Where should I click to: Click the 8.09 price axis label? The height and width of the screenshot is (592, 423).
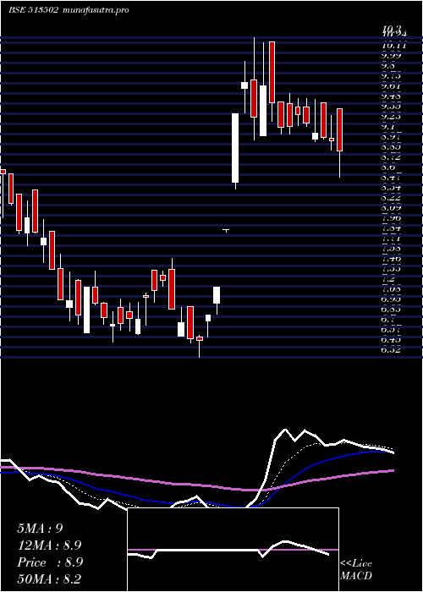coord(392,208)
